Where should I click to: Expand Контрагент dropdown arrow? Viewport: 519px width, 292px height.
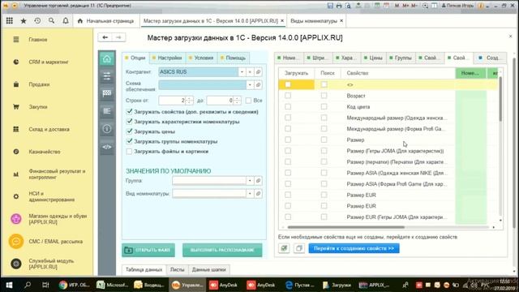(242, 72)
